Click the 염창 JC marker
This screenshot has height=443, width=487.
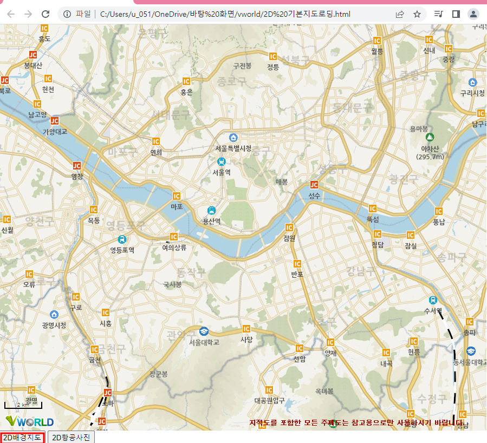click(x=77, y=166)
